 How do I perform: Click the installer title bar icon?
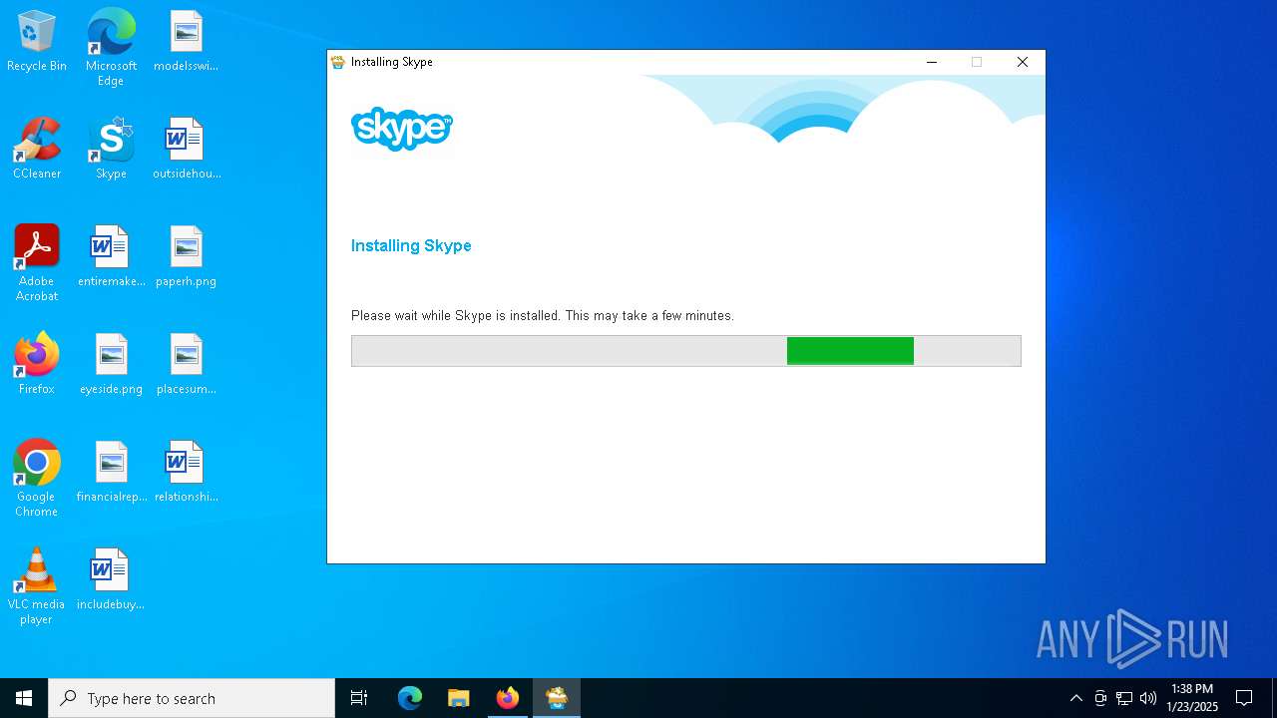pos(338,62)
